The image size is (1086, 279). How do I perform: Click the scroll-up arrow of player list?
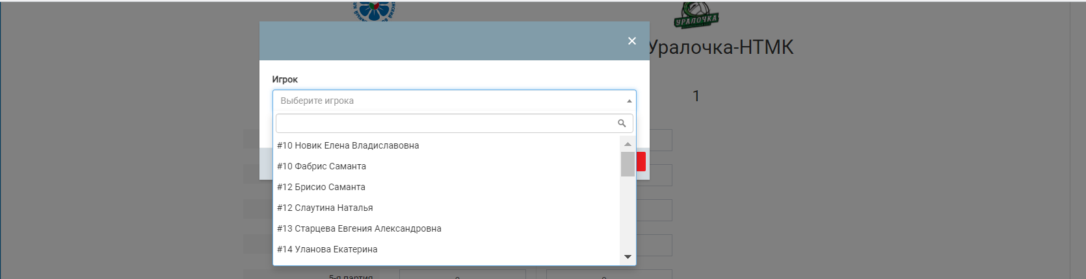[628, 144]
